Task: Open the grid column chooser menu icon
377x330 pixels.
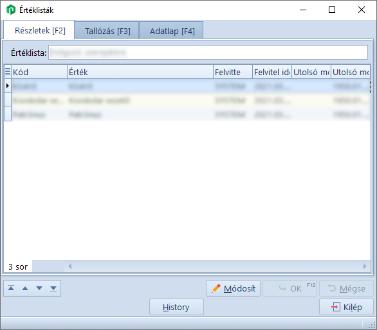Action: point(8,71)
